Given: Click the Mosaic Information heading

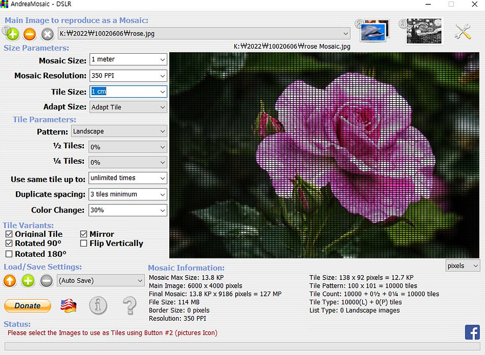Looking at the screenshot, I should pos(186,268).
